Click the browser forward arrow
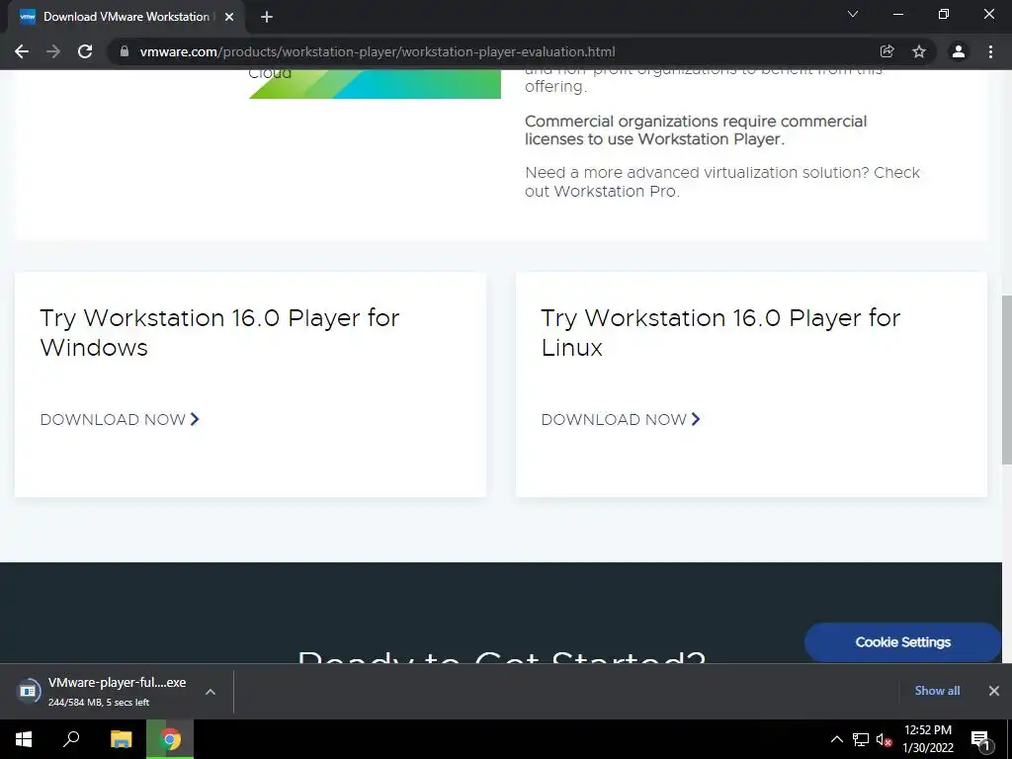1012x759 pixels. pos(53,51)
